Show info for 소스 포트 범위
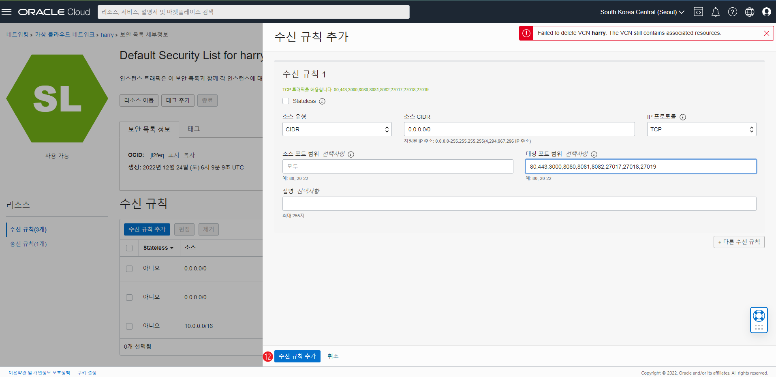776x377 pixels. pos(351,154)
